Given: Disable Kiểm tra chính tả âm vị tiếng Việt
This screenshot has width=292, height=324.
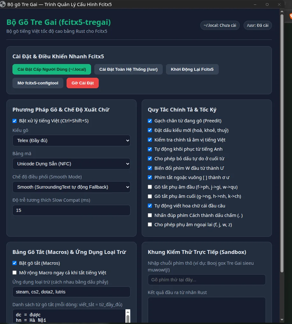Looking at the screenshot, I should point(150,140).
